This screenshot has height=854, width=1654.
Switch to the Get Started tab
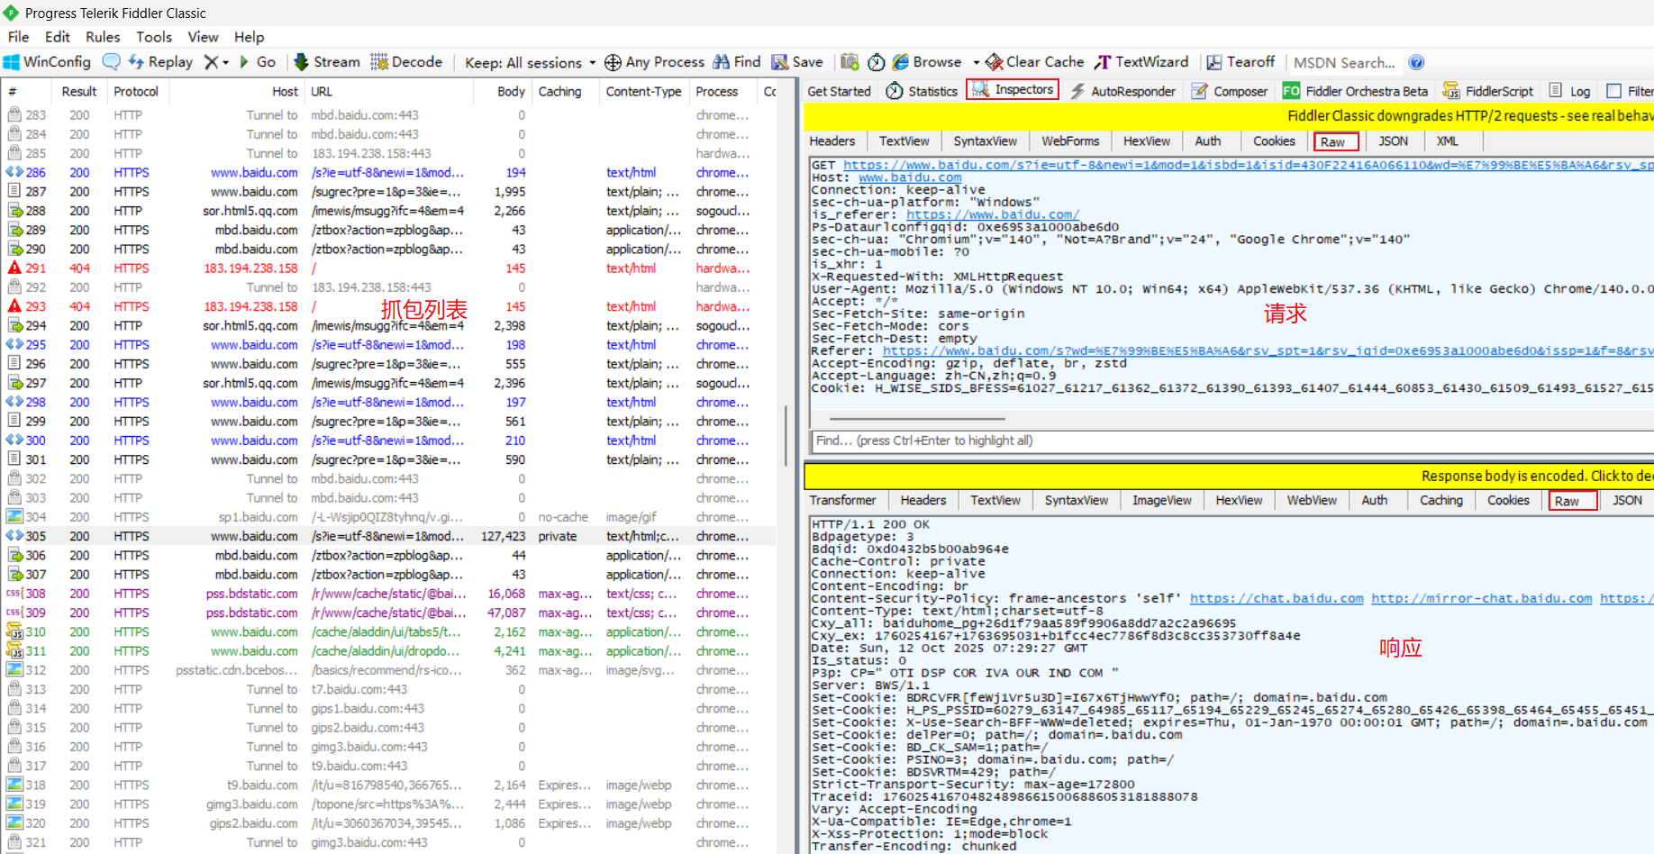click(839, 91)
